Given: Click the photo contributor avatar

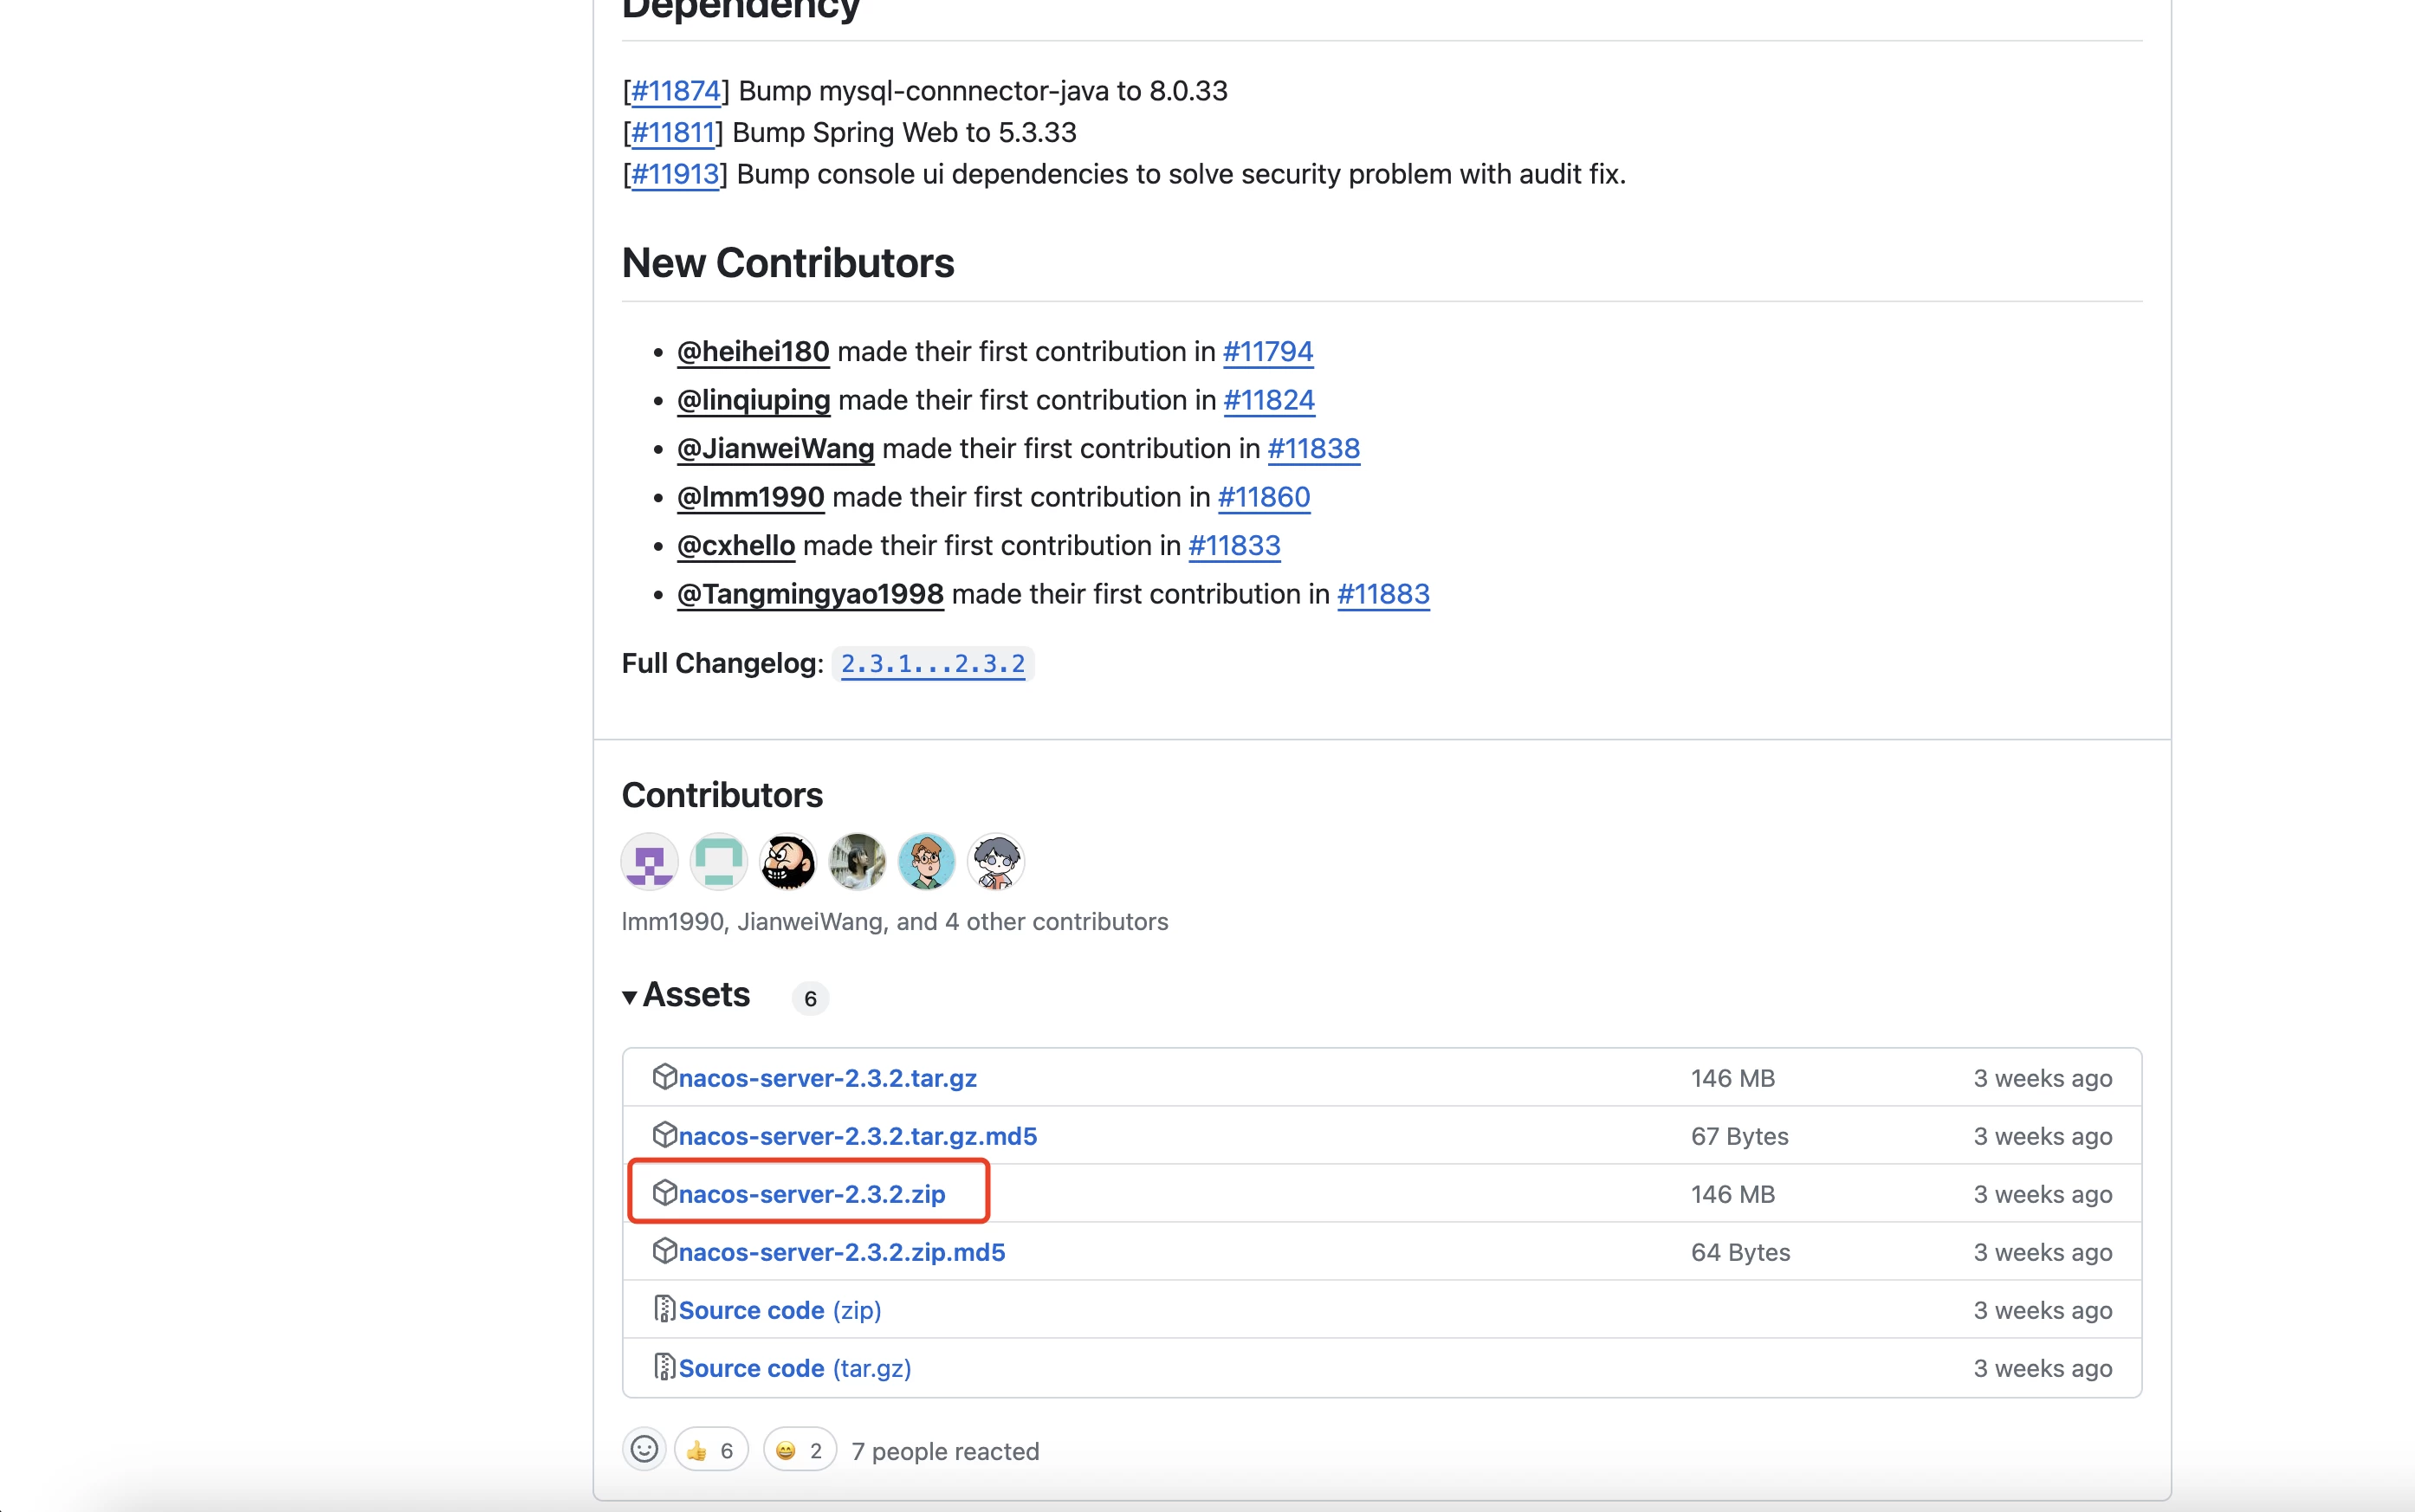Looking at the screenshot, I should (x=857, y=861).
